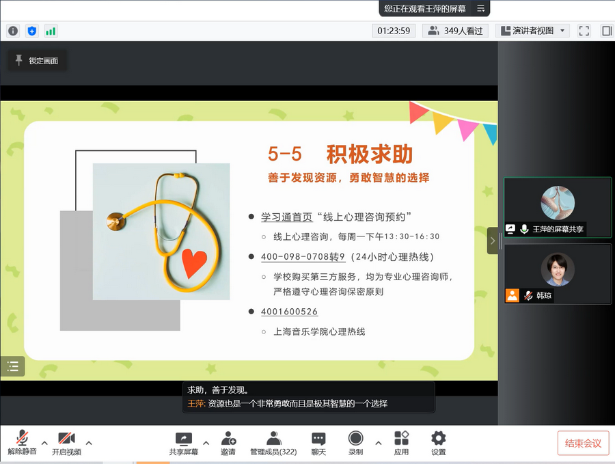The height and width of the screenshot is (464, 615).
Task: Expand recording options arrow next to 录制
Action: point(378,443)
